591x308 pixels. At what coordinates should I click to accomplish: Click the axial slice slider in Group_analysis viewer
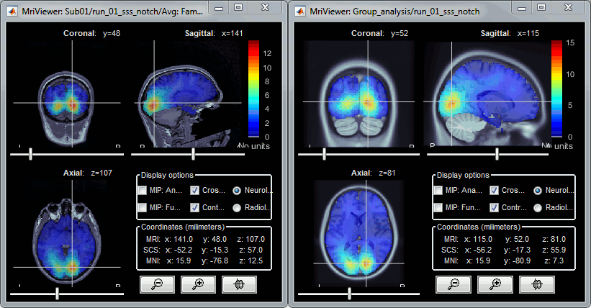click(349, 294)
